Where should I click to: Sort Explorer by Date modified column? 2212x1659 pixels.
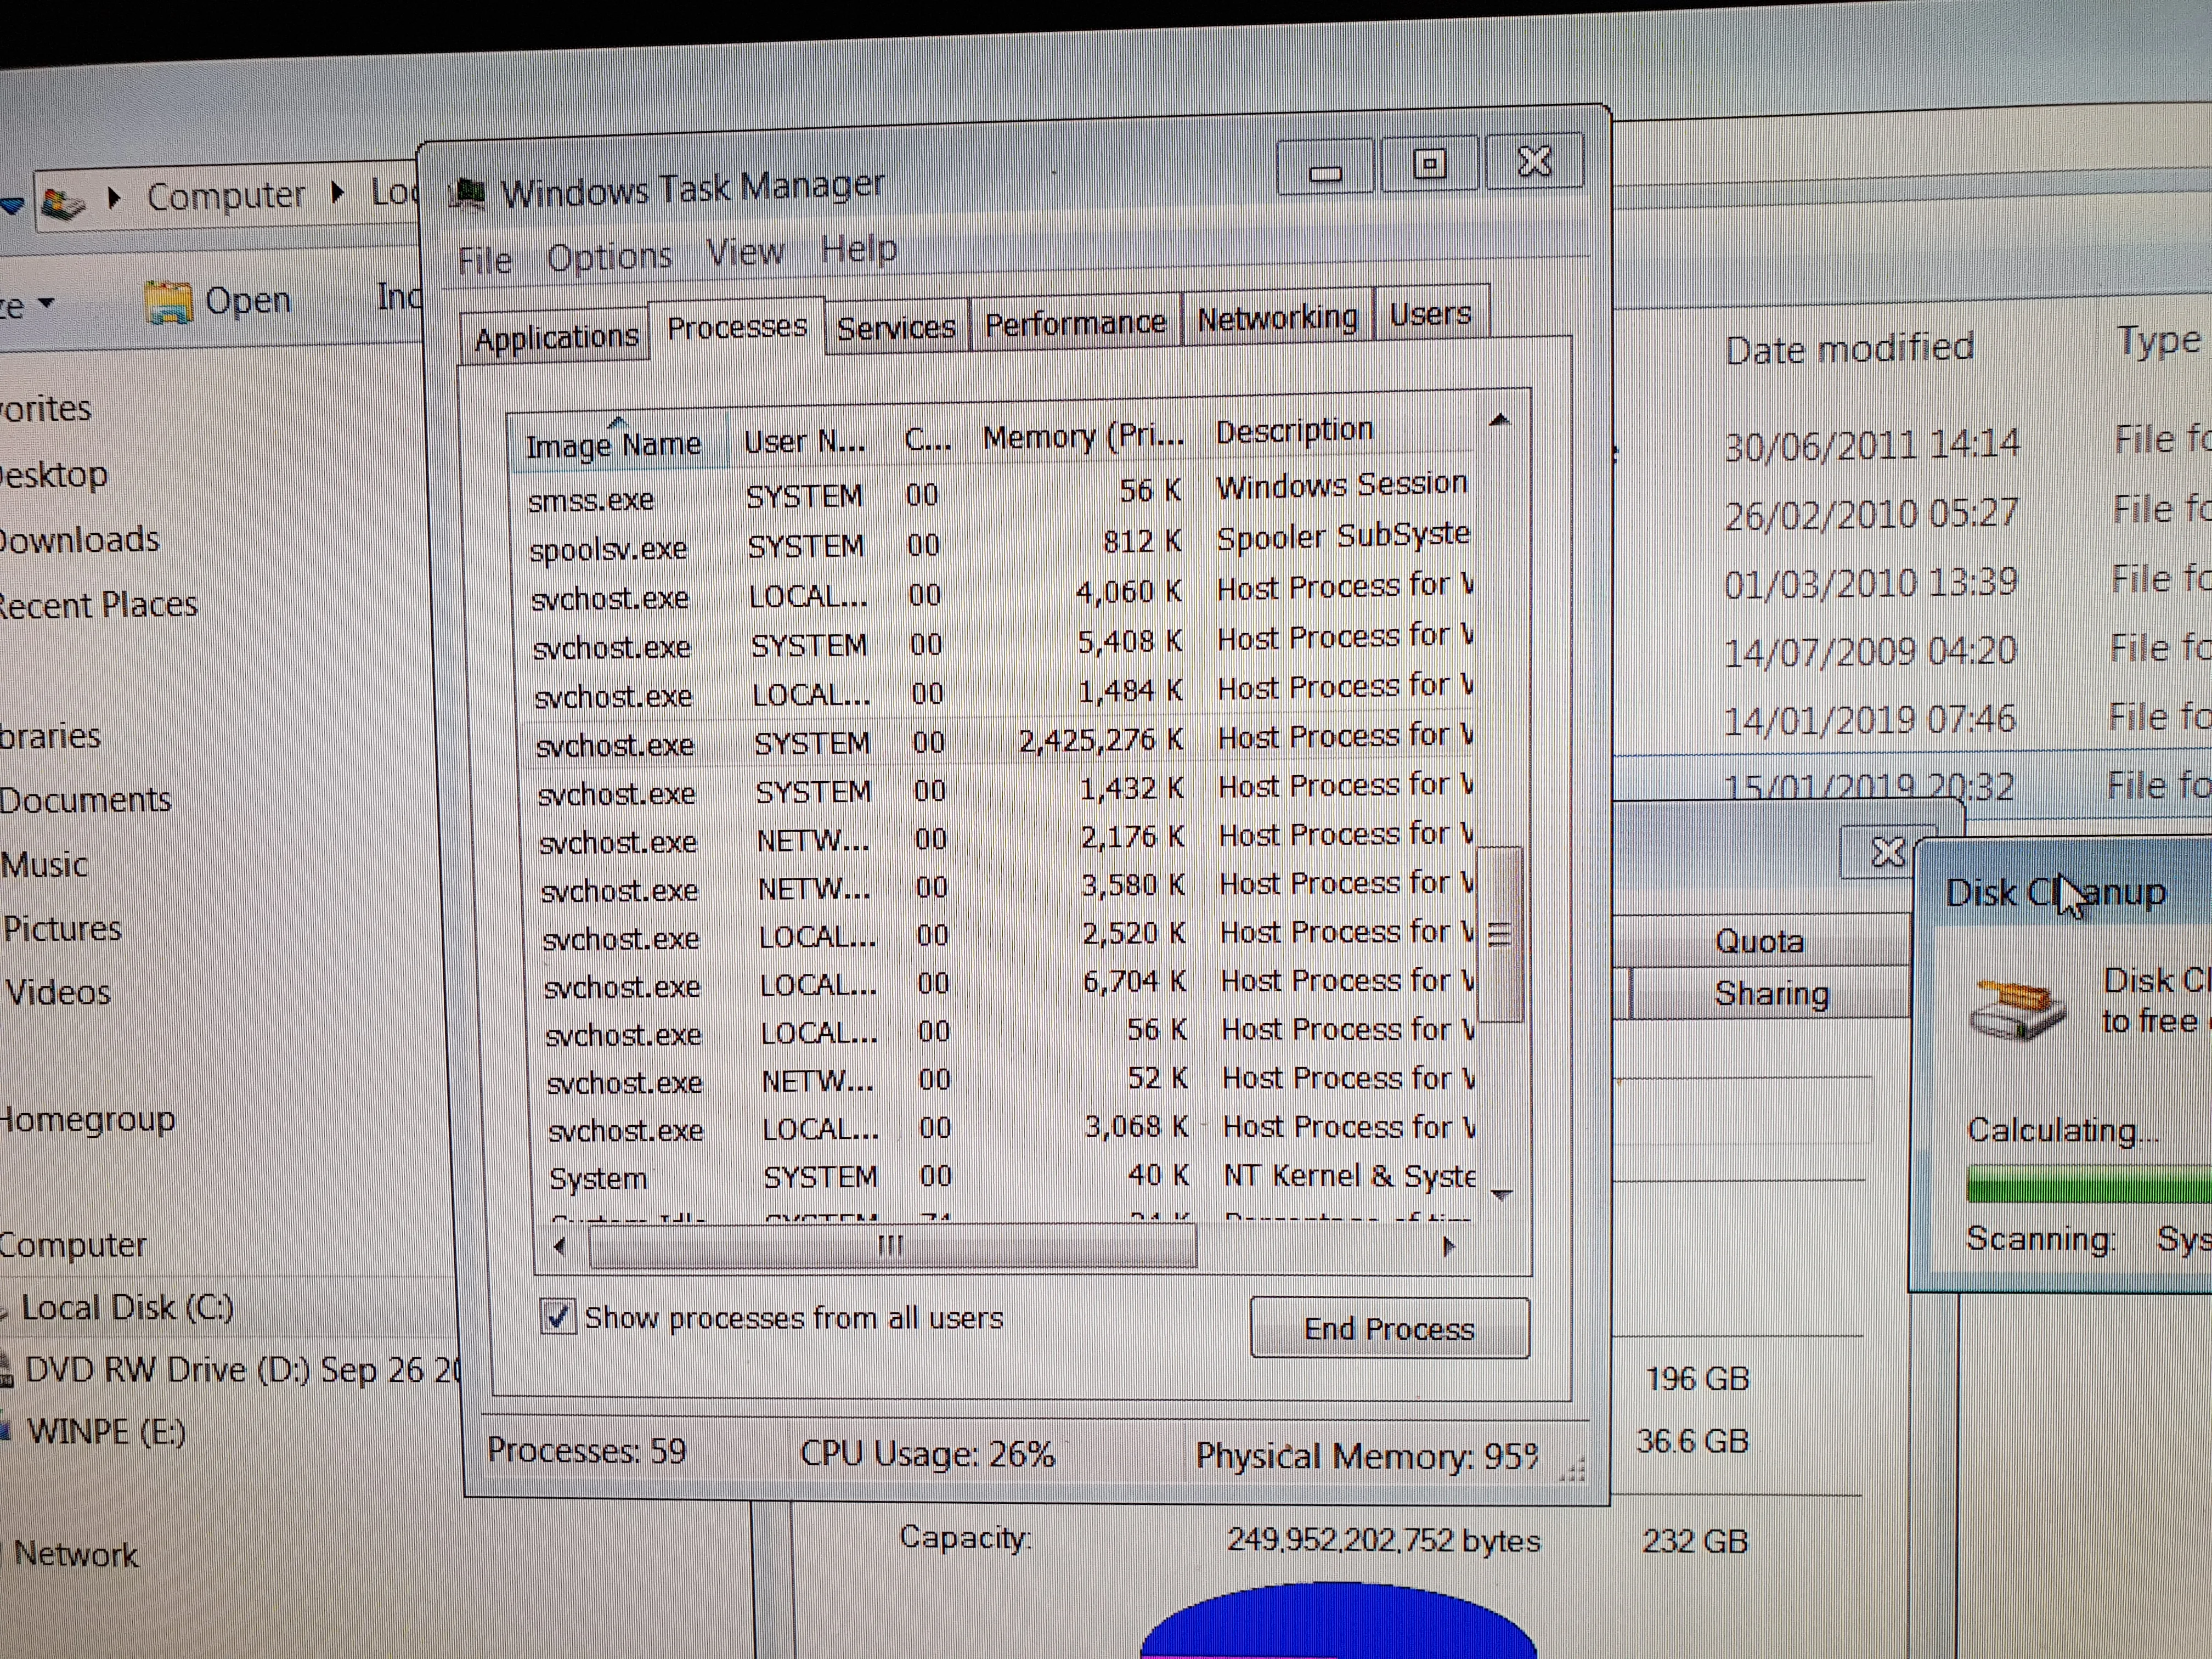tap(1849, 348)
